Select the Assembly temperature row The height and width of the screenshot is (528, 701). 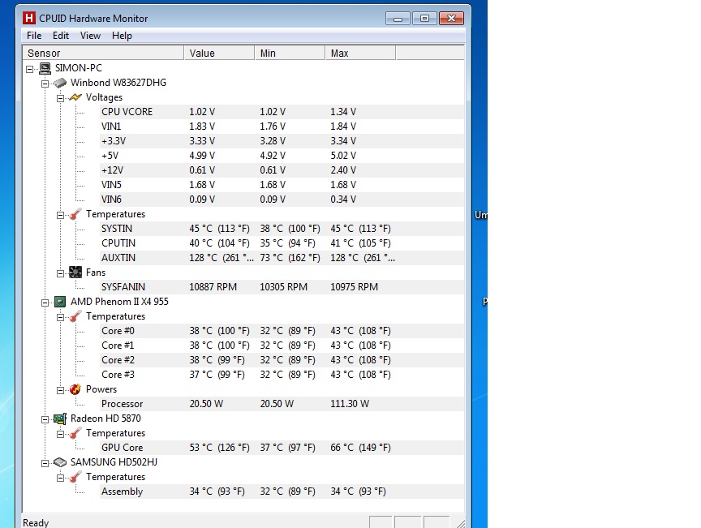(282, 492)
